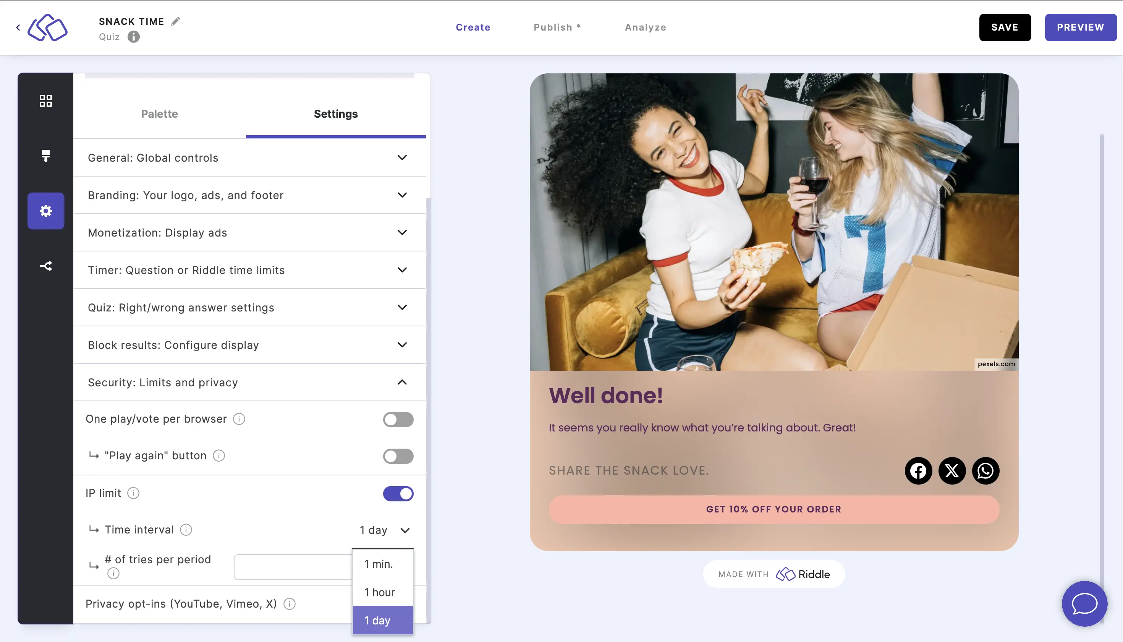Image resolution: width=1123 pixels, height=642 pixels.
Task: Click GET 10% OFF YOUR ORDER button
Action: pos(773,509)
